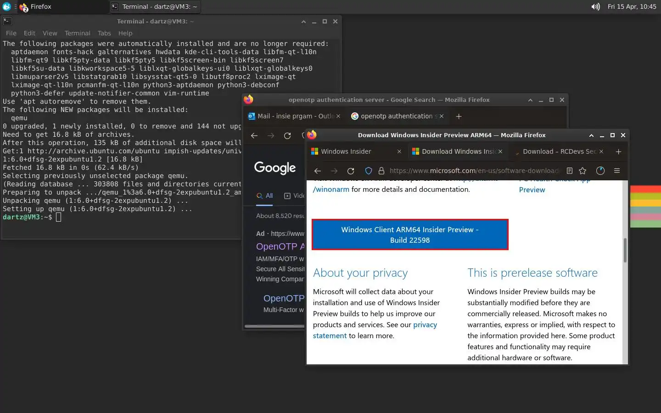Viewport: 661px width, 413px height.
Task: Shade the Terminal window with up arrow
Action: (x=303, y=22)
